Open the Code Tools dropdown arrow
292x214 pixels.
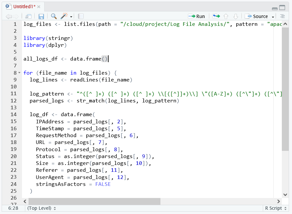click(x=71, y=17)
